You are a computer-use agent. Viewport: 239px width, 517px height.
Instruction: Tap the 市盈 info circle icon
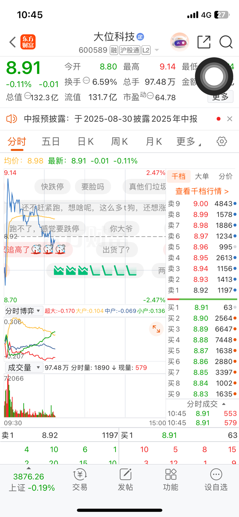pyautogui.click(x=150, y=96)
